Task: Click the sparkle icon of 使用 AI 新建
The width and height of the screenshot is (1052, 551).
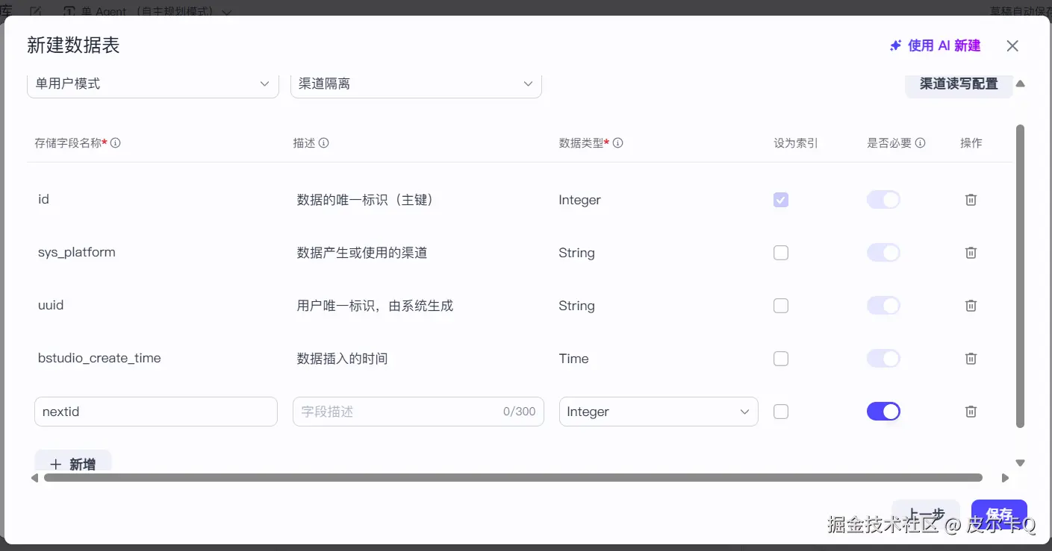Action: click(895, 45)
